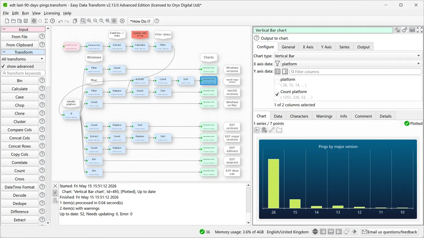Image resolution: width=424 pixels, height=238 pixels.
Task: Click the copy chart to clipboard icon
Action: tap(264, 130)
